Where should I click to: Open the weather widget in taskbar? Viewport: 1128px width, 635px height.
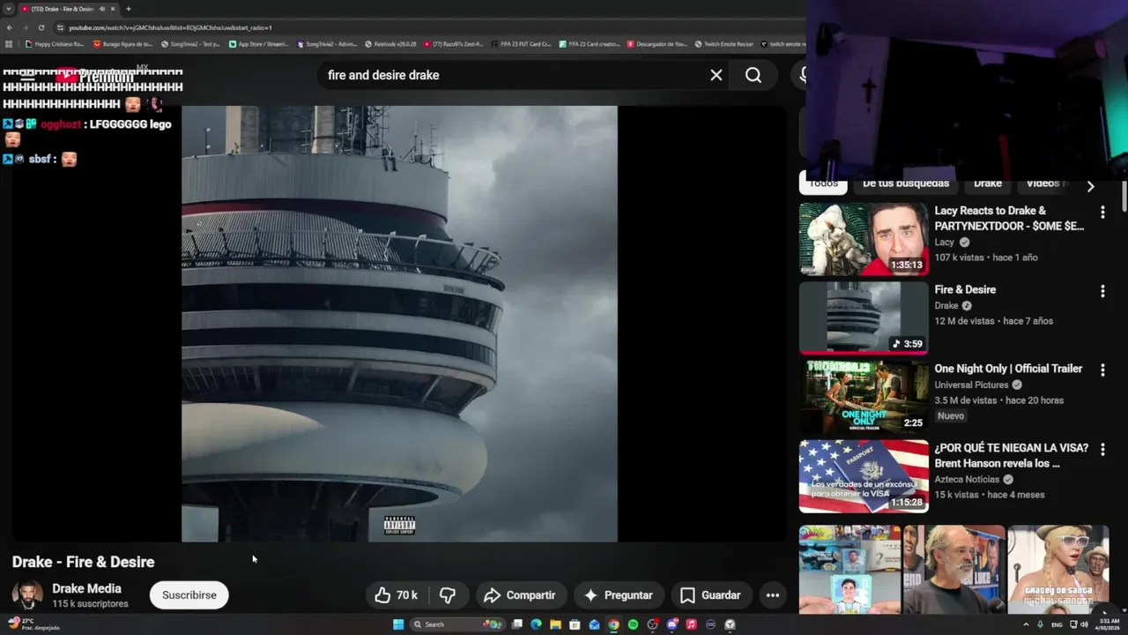(33, 624)
